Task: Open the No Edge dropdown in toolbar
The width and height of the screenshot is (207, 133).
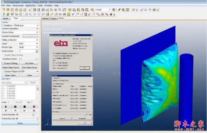Action: pos(103,10)
